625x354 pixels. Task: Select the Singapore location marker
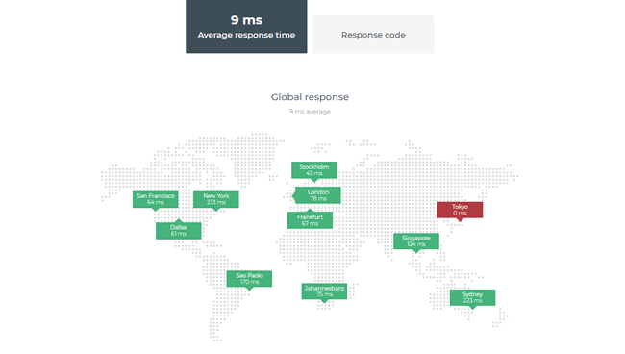[416, 241]
